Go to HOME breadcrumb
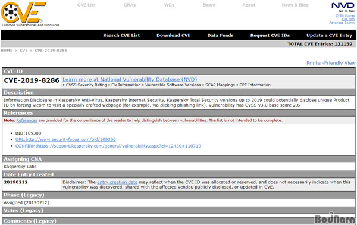 pos(7,51)
